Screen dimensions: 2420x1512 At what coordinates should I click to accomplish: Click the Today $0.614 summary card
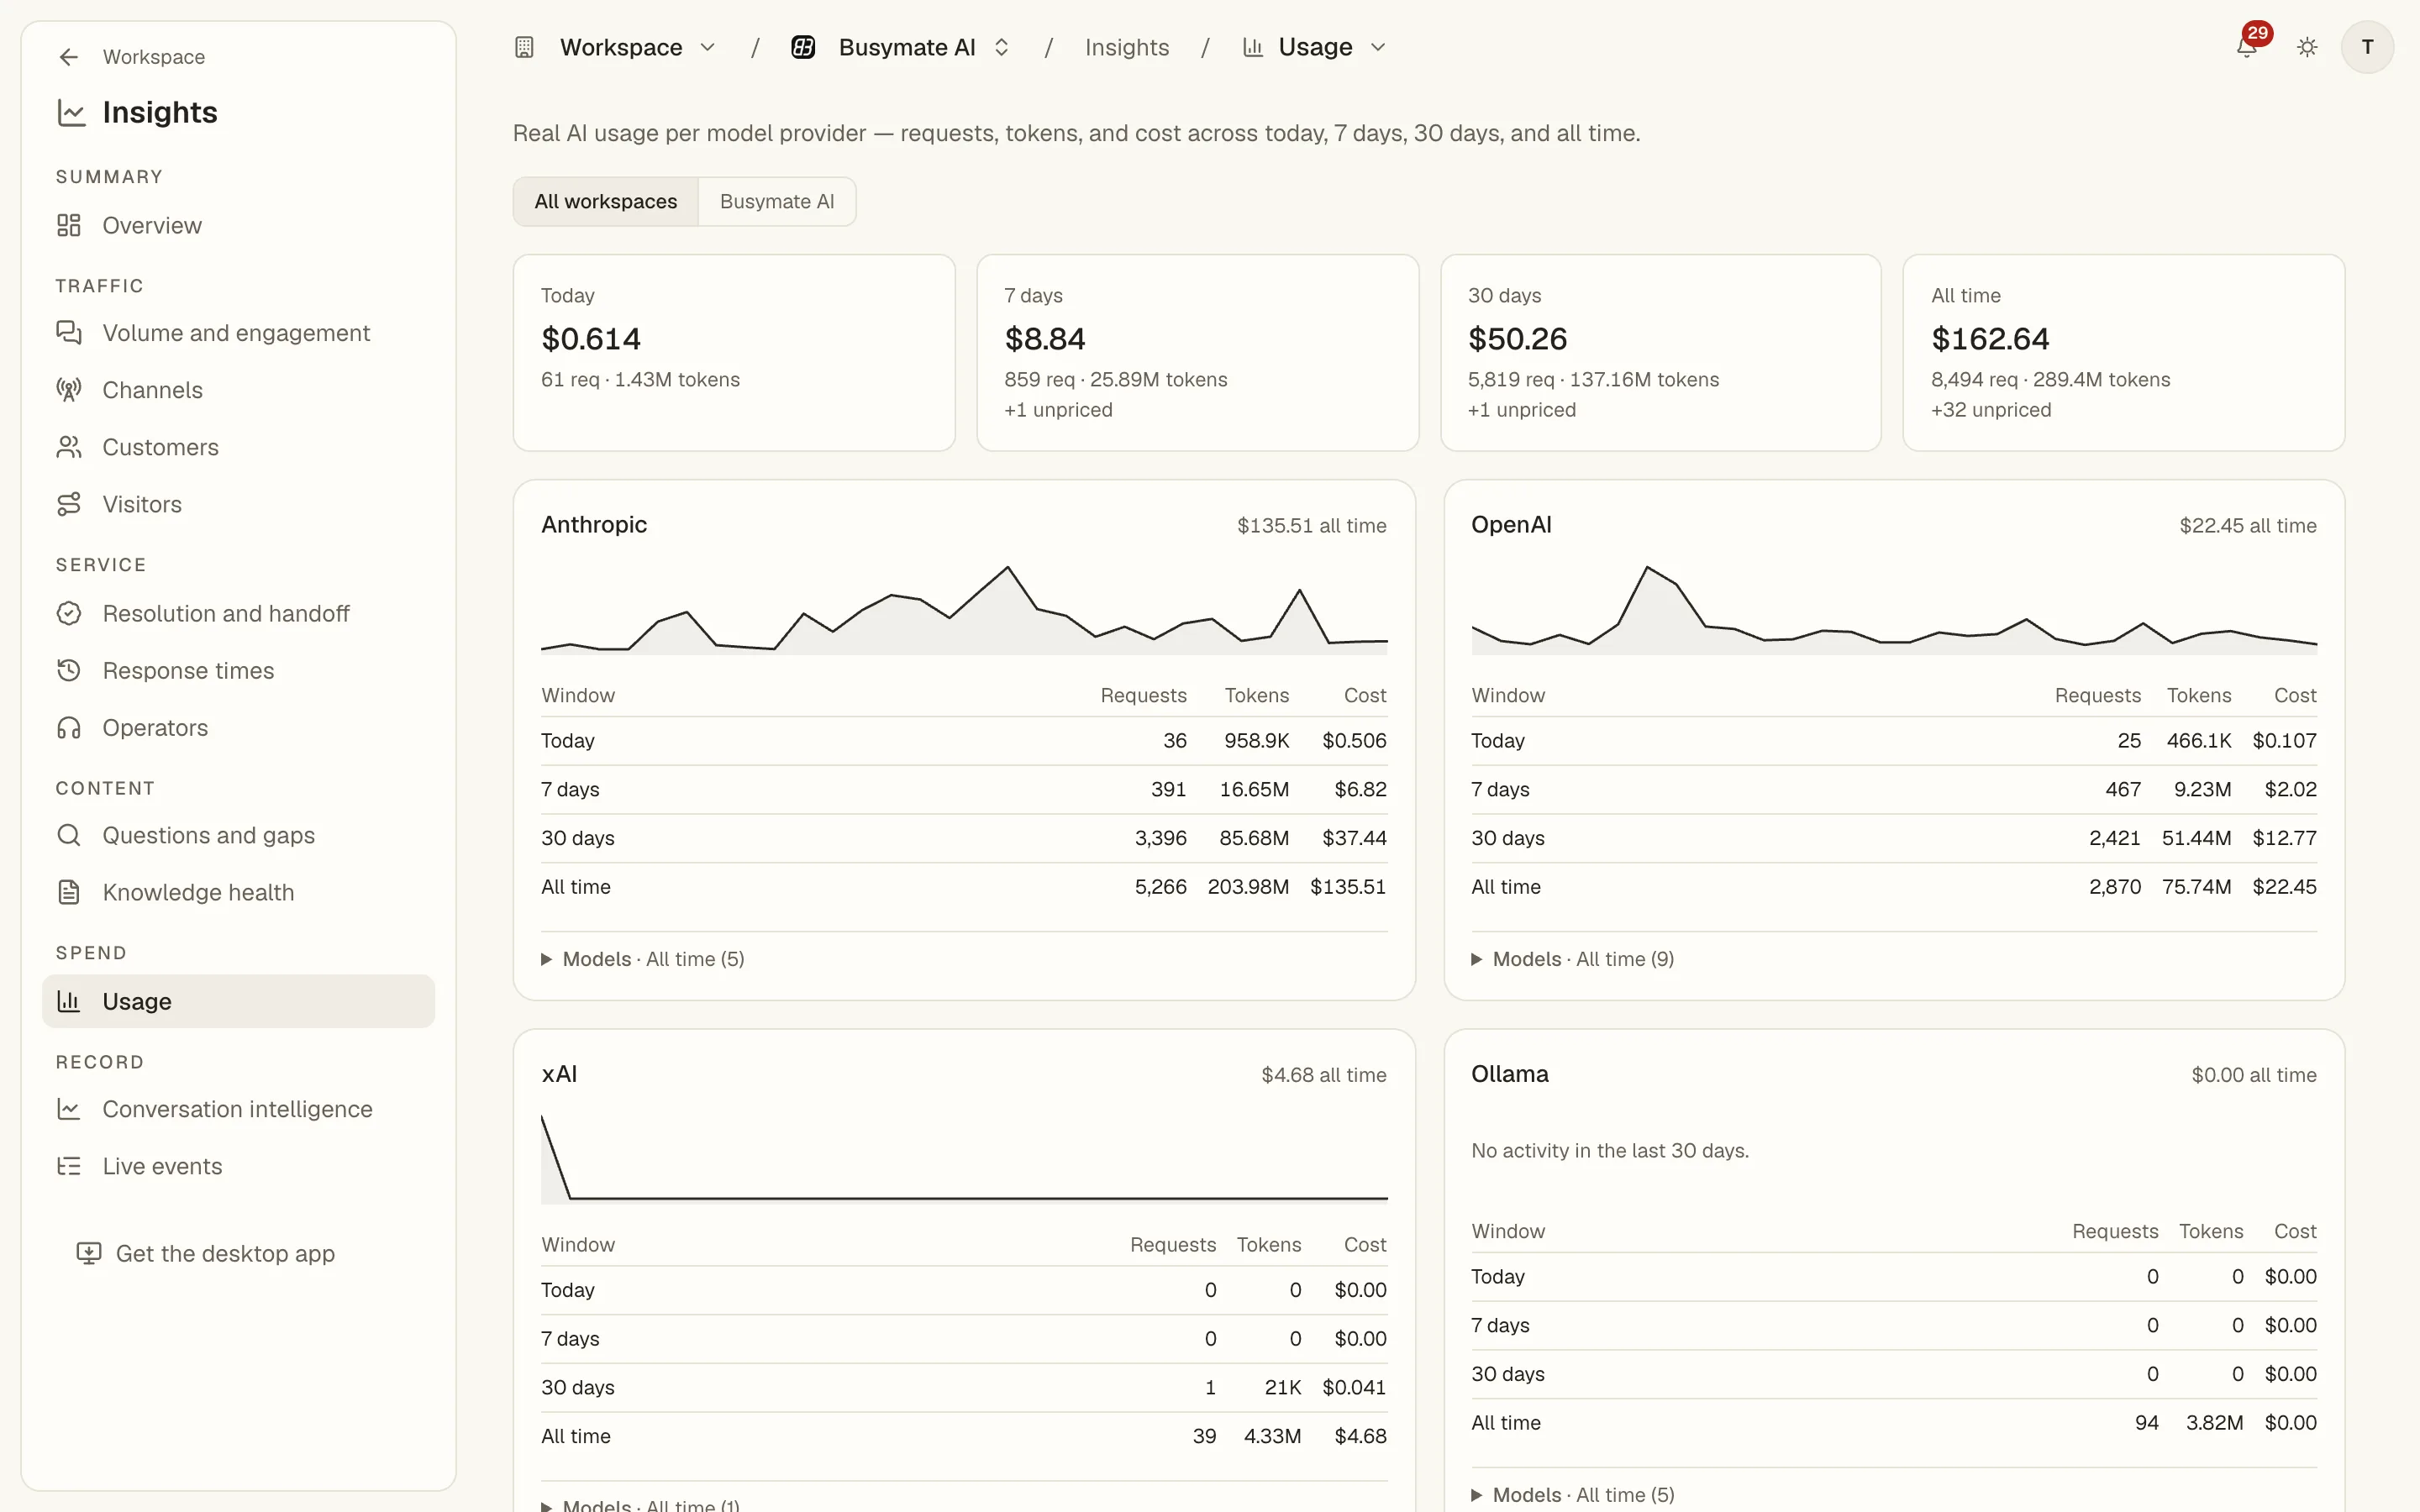[734, 353]
